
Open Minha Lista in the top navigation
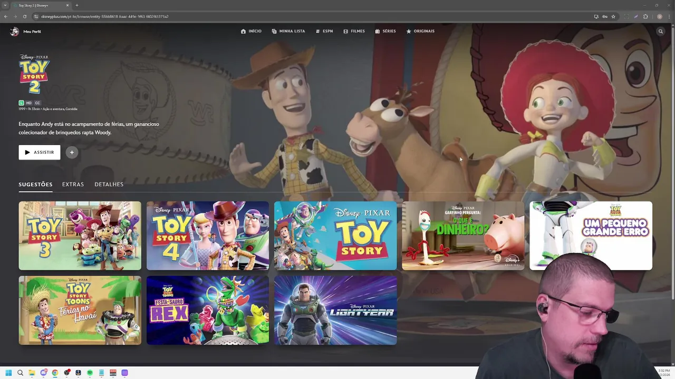(288, 31)
